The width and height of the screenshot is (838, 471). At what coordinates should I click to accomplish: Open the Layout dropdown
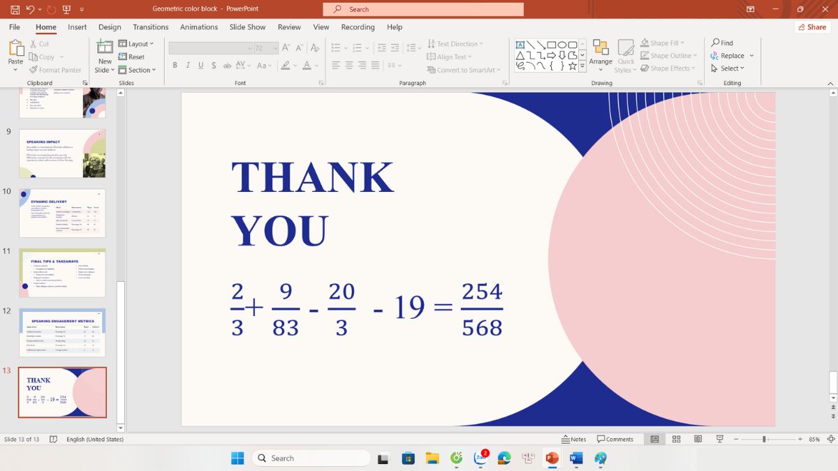(136, 44)
